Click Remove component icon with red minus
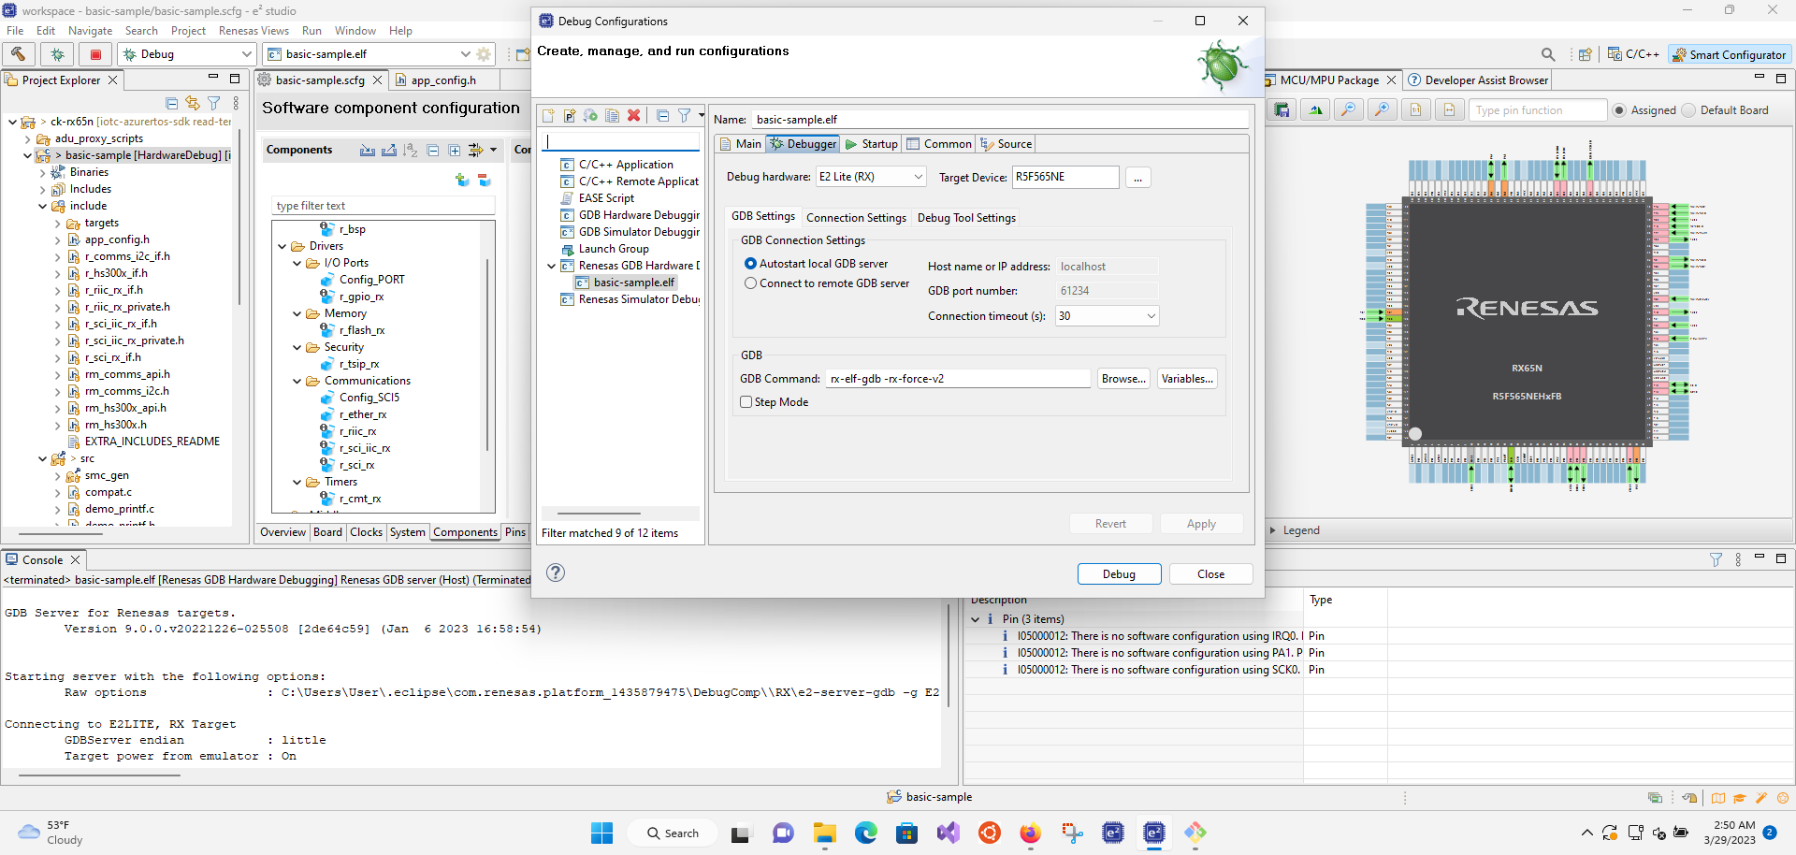This screenshot has width=1796, height=855. (x=485, y=180)
